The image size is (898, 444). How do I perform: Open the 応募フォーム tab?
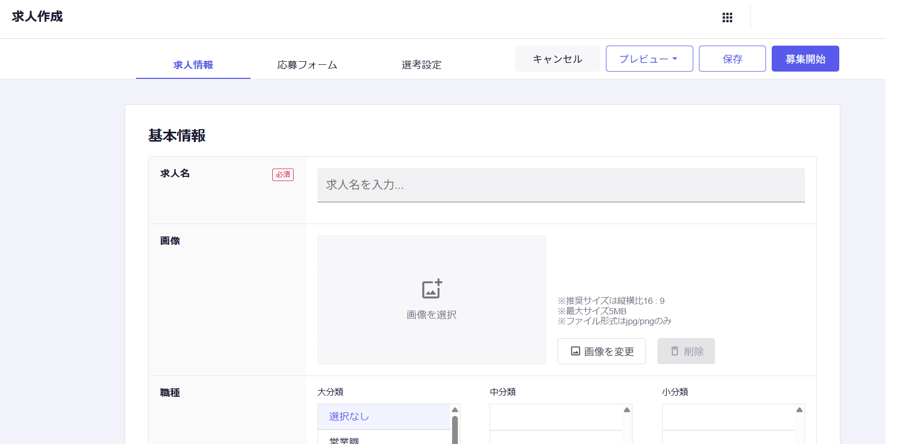(307, 65)
